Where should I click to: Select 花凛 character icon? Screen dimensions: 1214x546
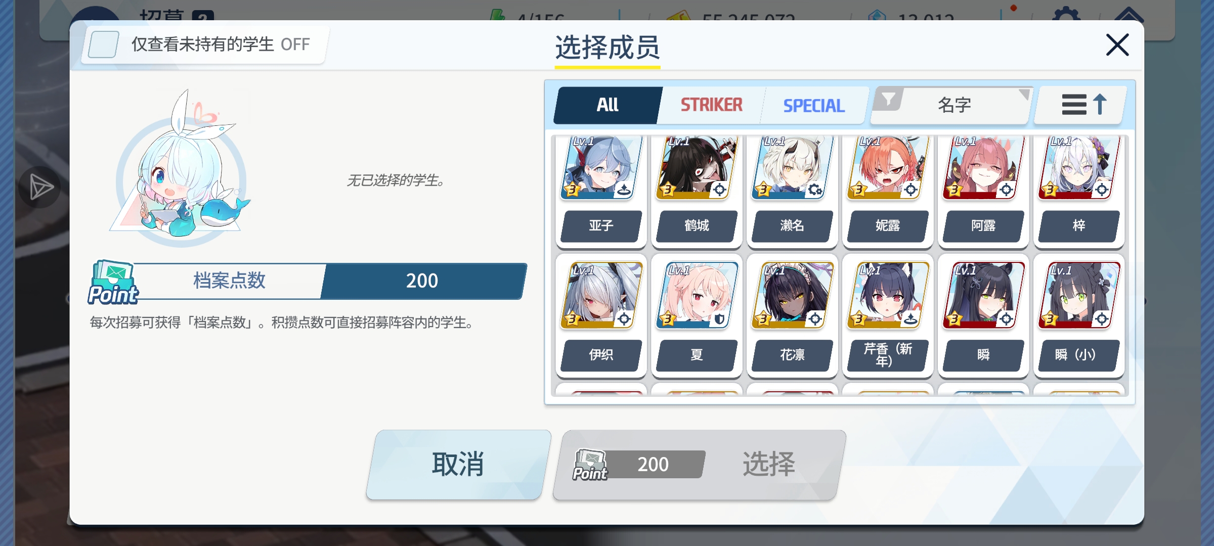[x=792, y=296]
